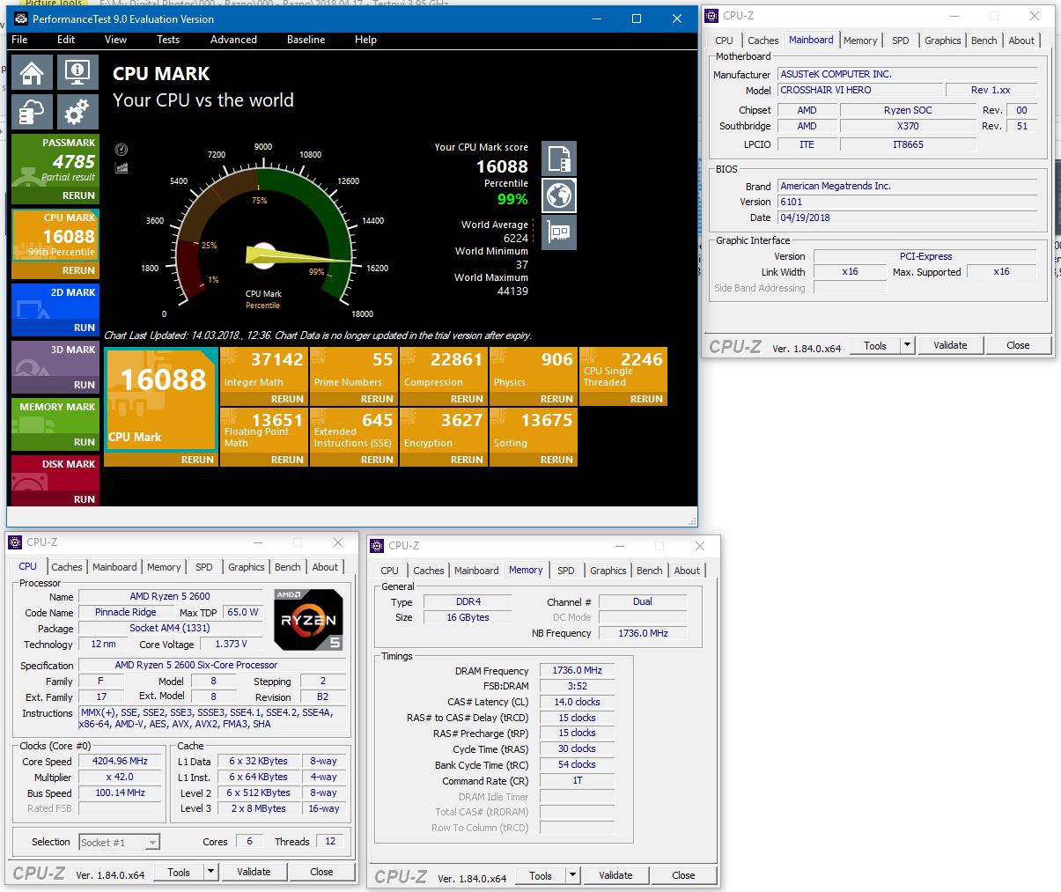Open the Advanced menu
Image resolution: width=1061 pixels, height=892 pixels.
click(233, 40)
